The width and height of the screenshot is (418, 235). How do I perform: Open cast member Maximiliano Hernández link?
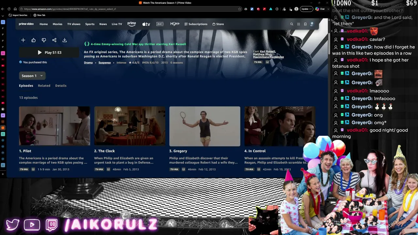tap(268, 57)
